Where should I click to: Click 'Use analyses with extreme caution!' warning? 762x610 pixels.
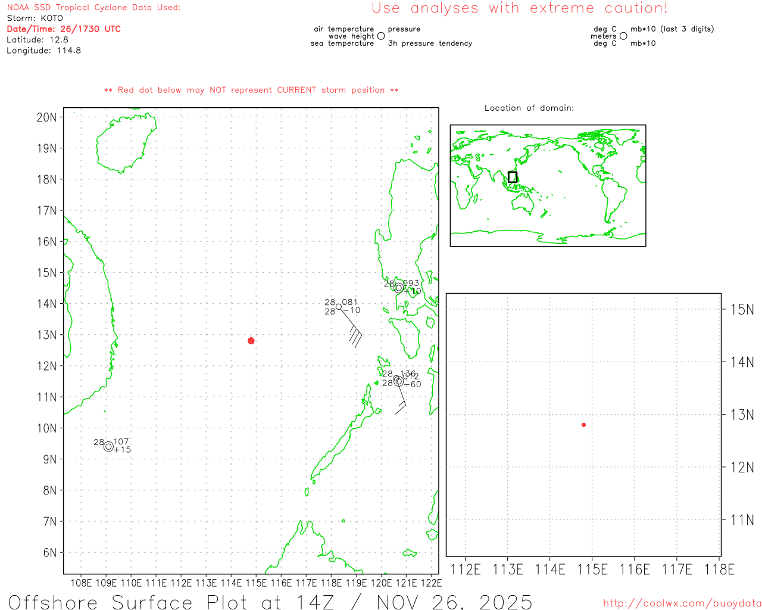[520, 8]
